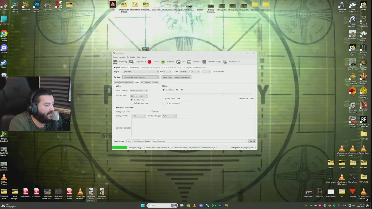The width and height of the screenshot is (372, 209).
Task: Open the Yardım menu
Action: click(x=144, y=57)
